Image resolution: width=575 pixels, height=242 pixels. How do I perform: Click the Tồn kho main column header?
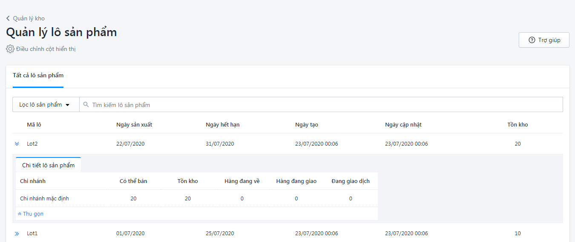coord(517,125)
